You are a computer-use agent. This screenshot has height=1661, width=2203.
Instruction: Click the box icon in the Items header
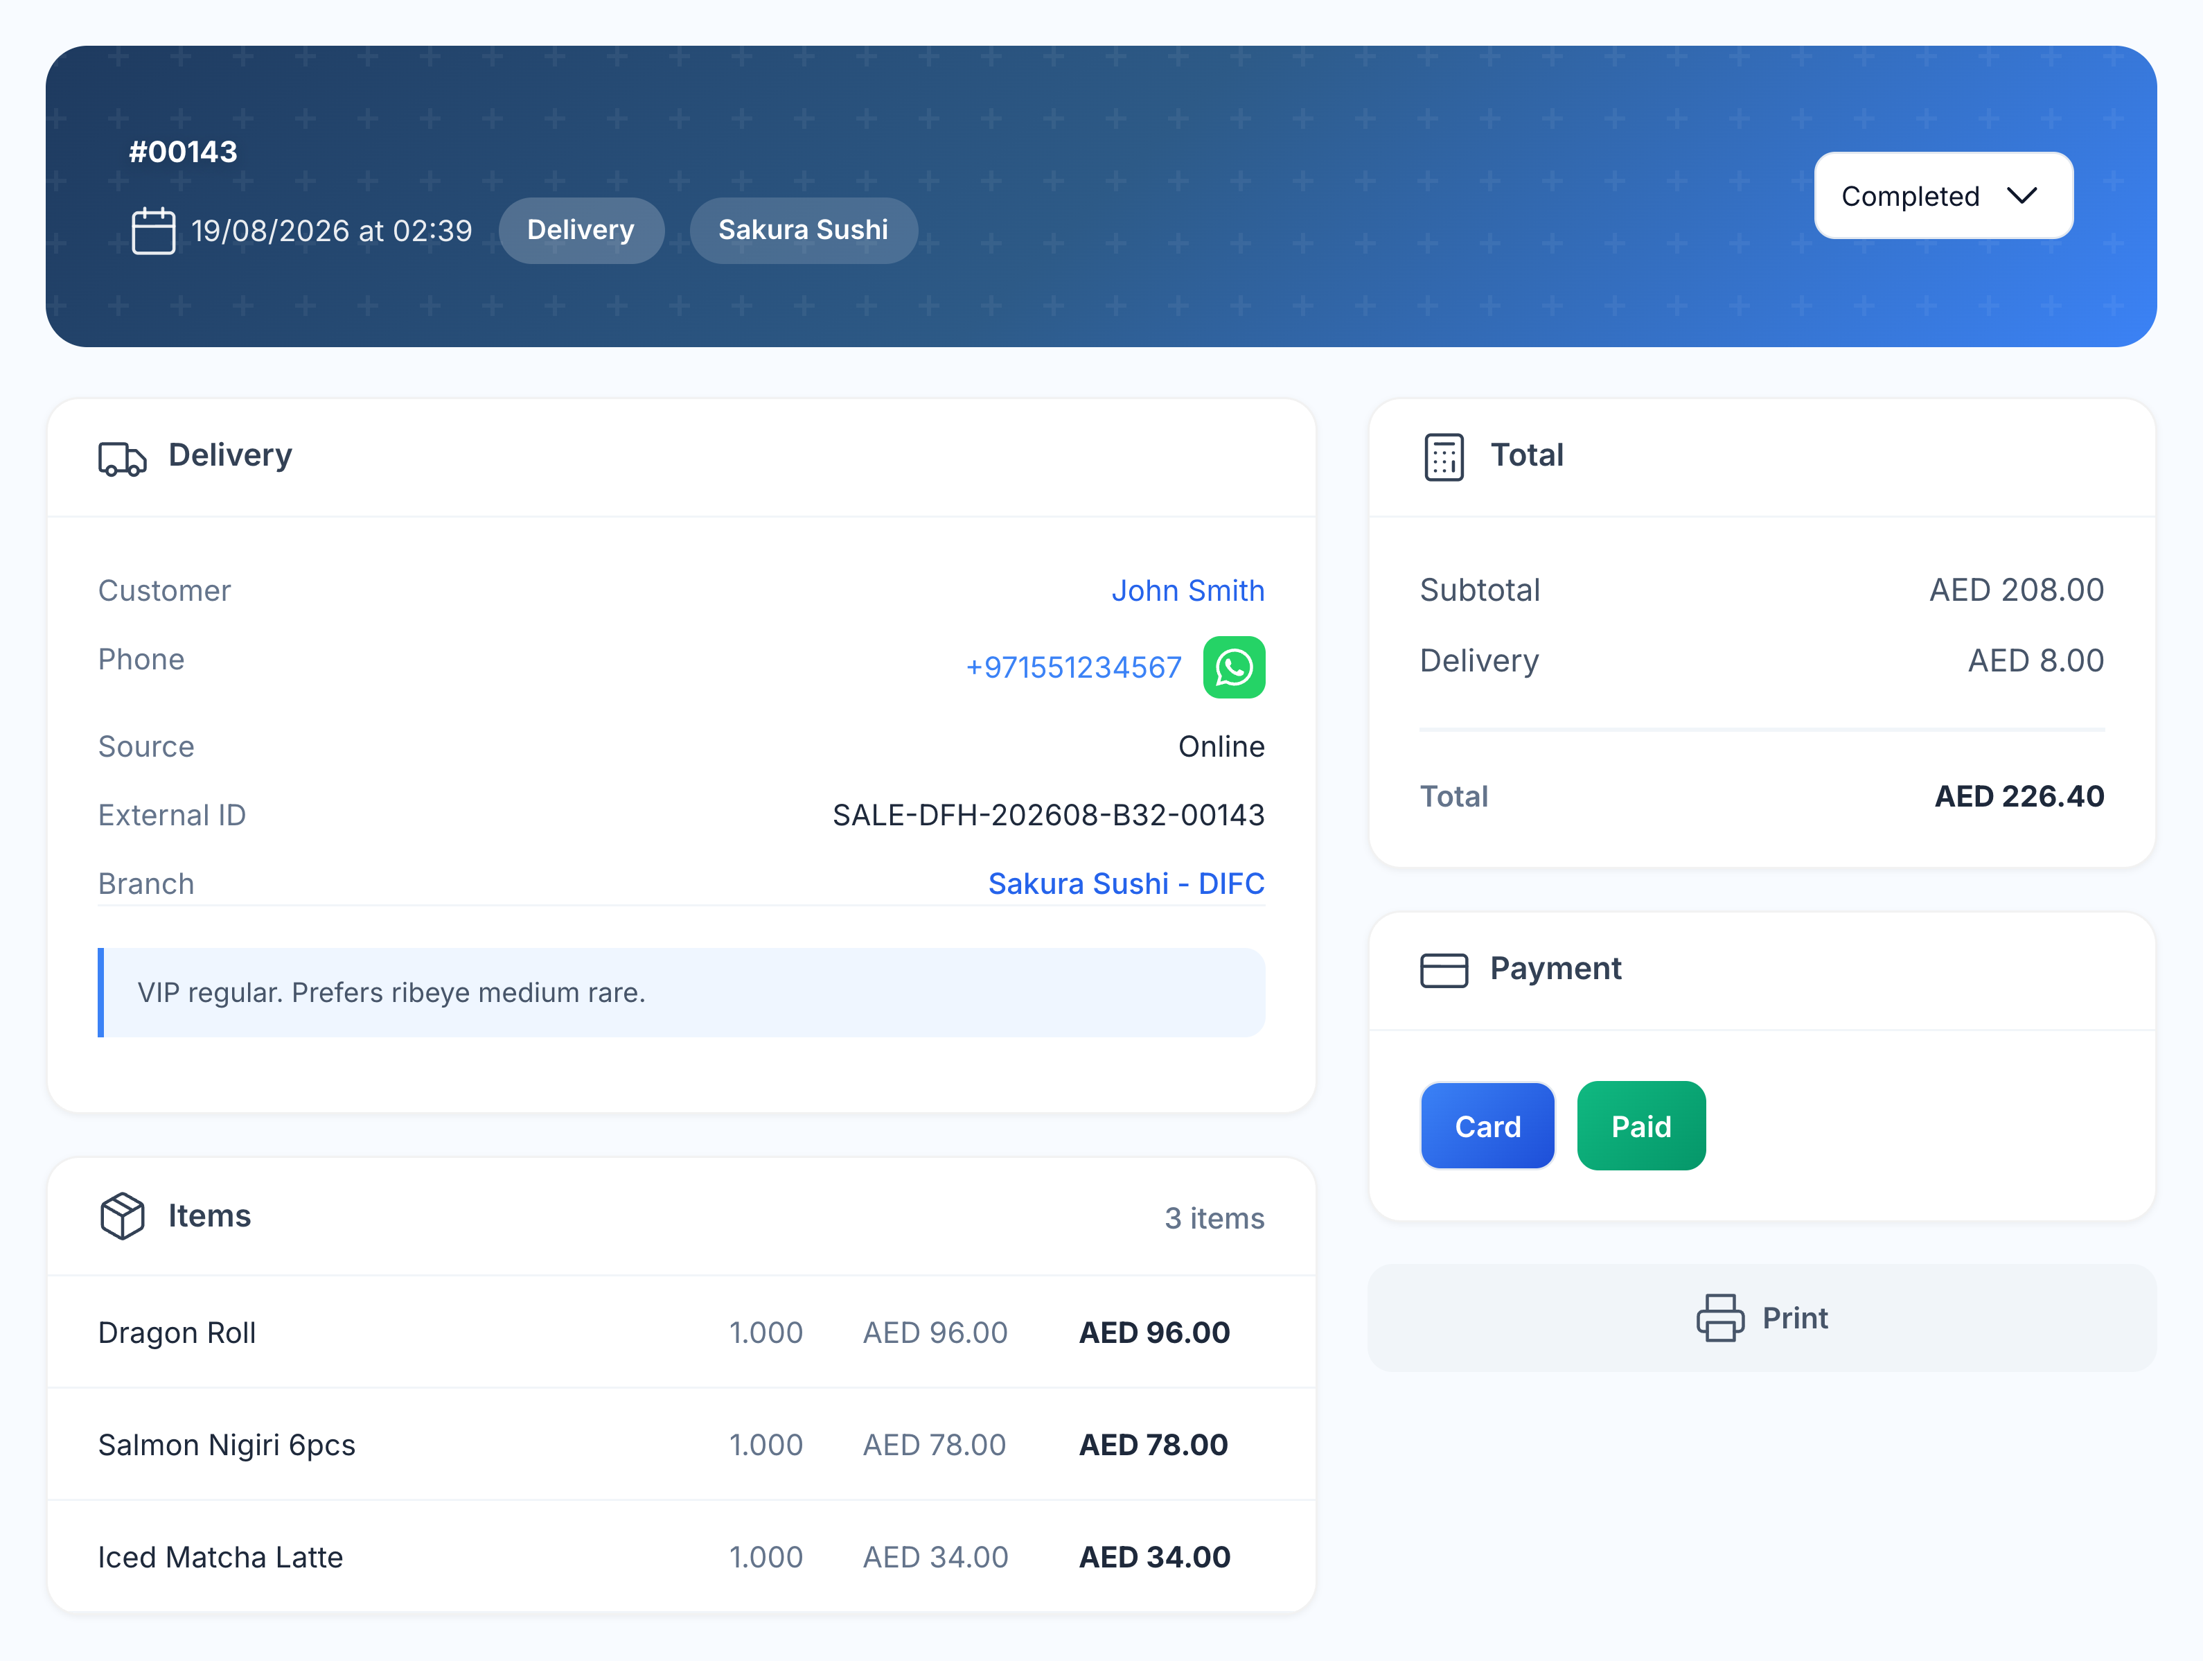tap(121, 1215)
